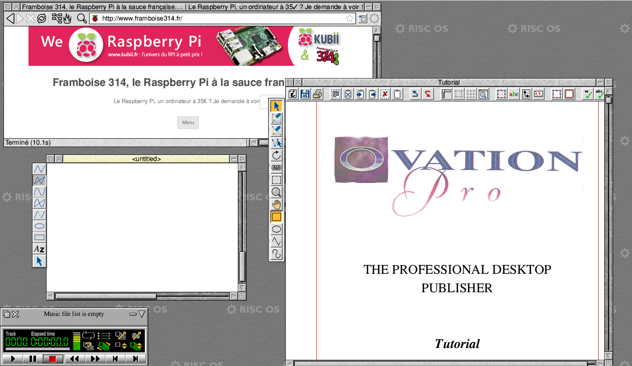Go back in the browser

10,18
